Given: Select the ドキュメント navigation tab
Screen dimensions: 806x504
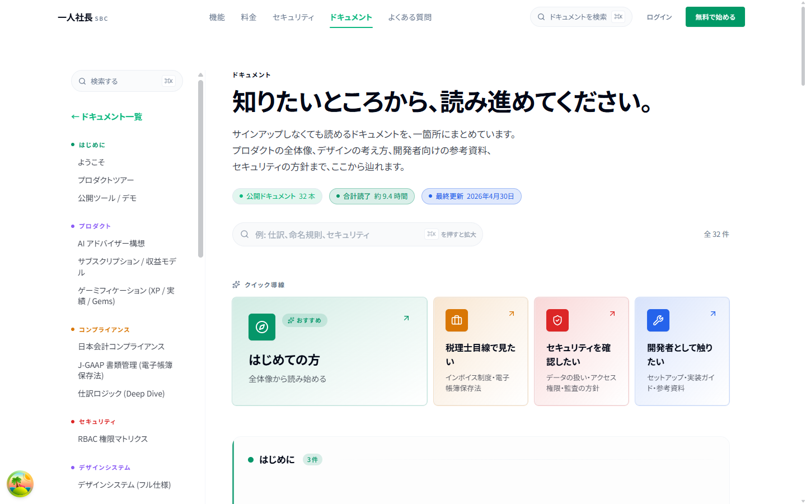Looking at the screenshot, I should click(x=351, y=17).
